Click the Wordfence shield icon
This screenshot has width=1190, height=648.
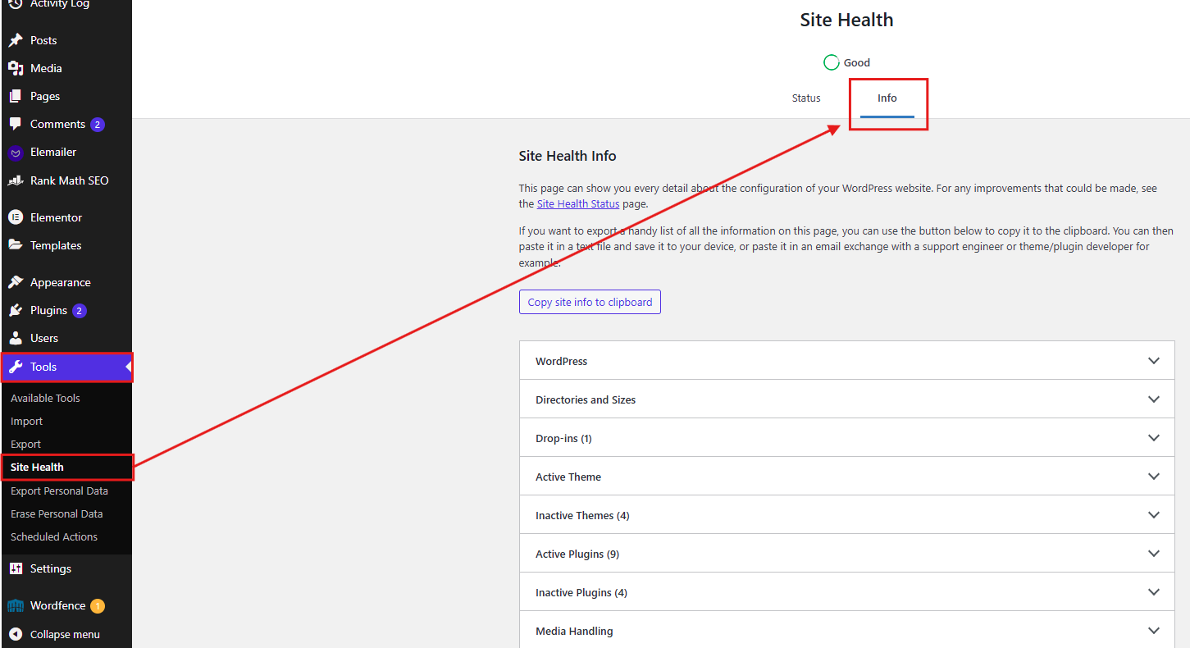coord(15,606)
